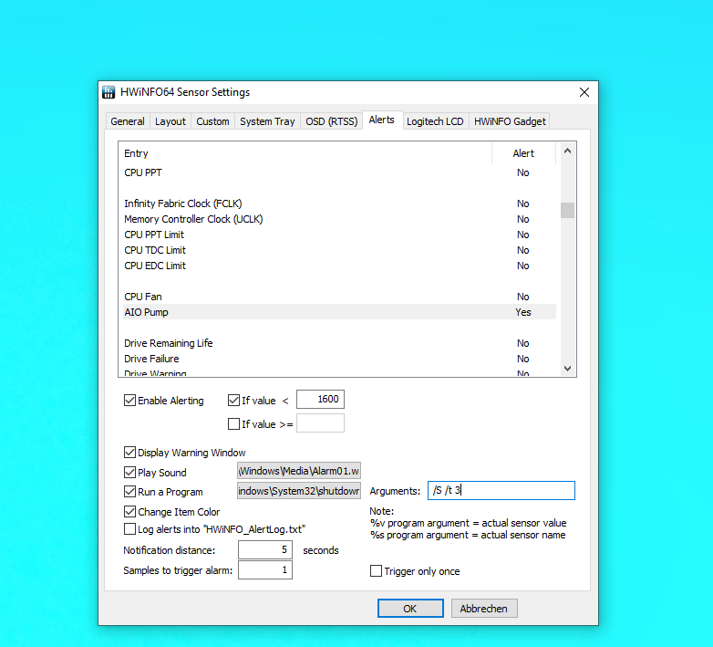Screen dimensions: 713x647
Task: Click the shutdown program path field
Action: point(299,491)
